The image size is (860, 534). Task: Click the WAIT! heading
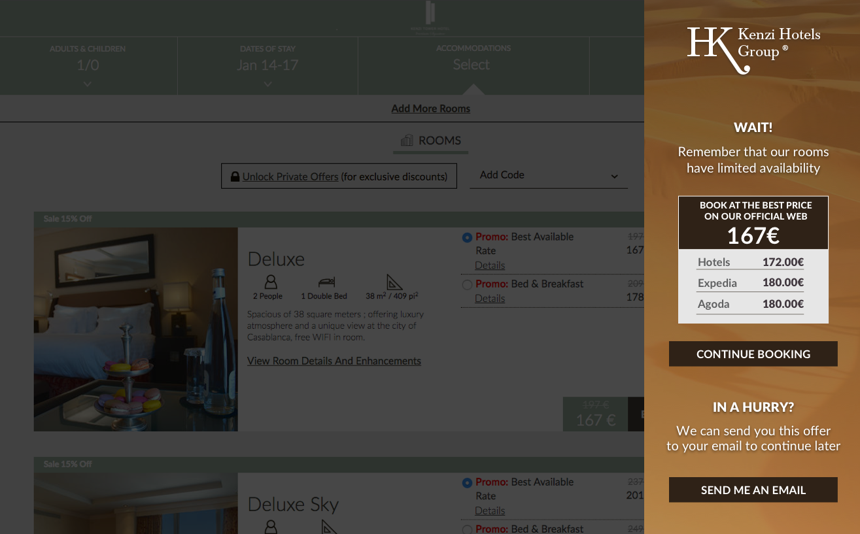tap(753, 127)
